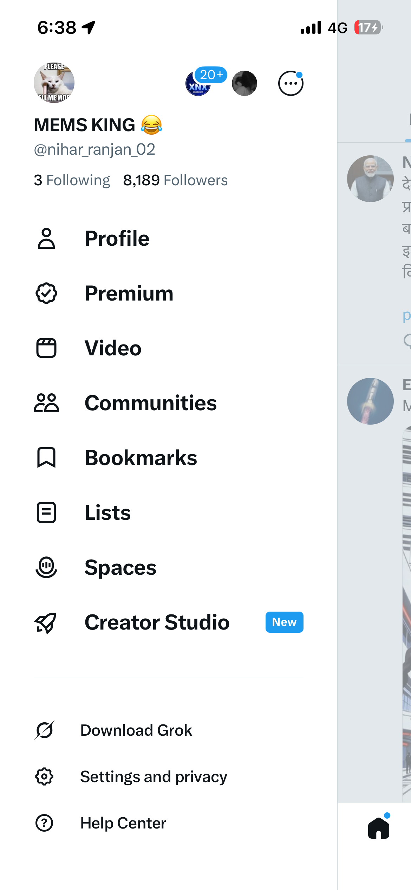Image resolution: width=411 pixels, height=890 pixels.
Task: Switch to the XNX account avatar
Action: pyautogui.click(x=198, y=84)
